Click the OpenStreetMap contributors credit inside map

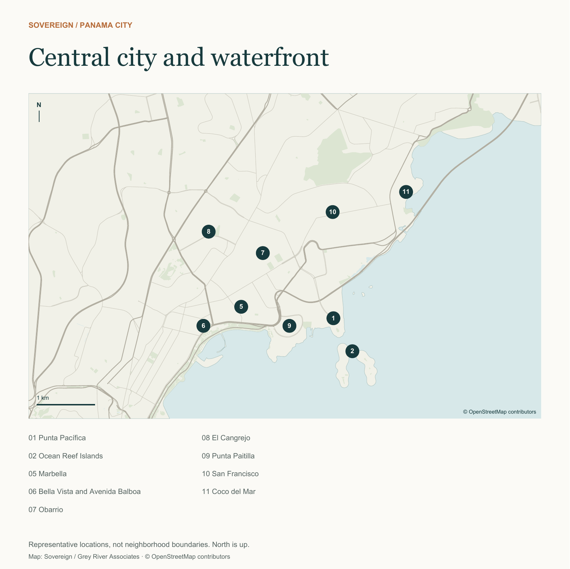click(500, 412)
